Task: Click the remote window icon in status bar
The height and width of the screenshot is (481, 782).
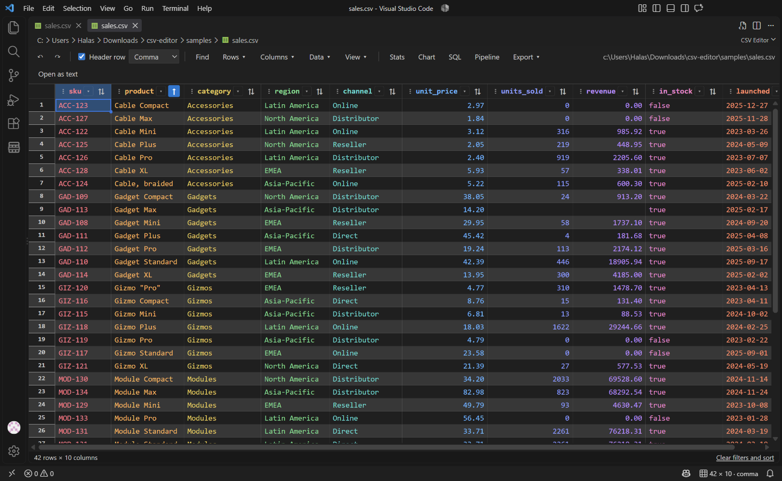Action: (12, 473)
